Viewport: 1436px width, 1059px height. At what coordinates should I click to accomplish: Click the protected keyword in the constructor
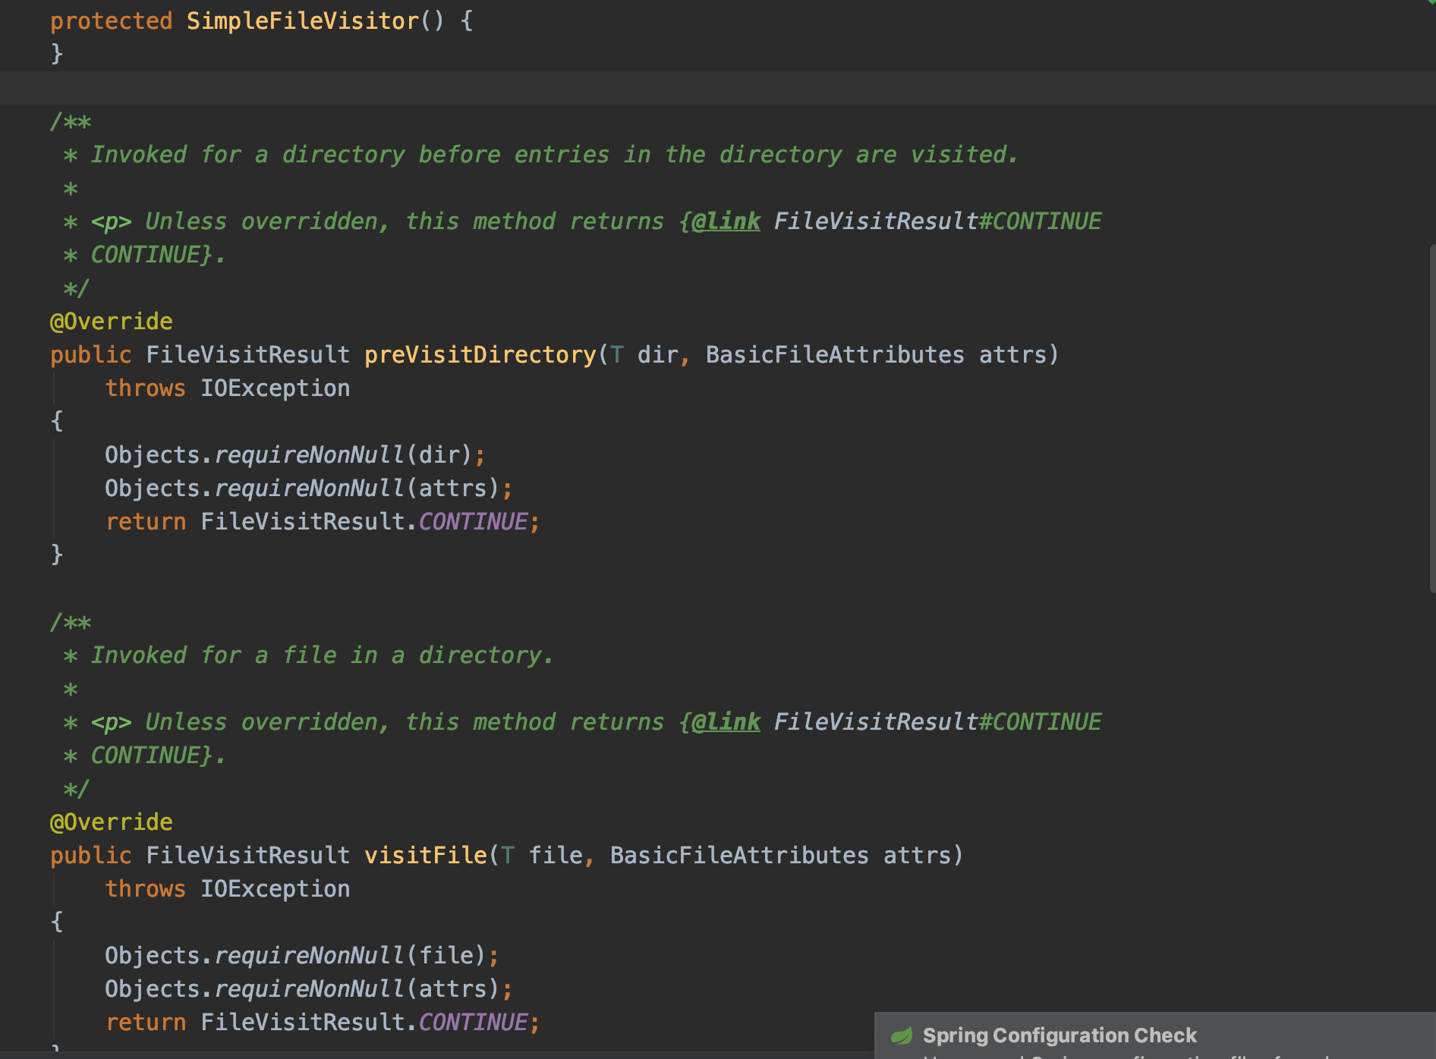pos(111,20)
